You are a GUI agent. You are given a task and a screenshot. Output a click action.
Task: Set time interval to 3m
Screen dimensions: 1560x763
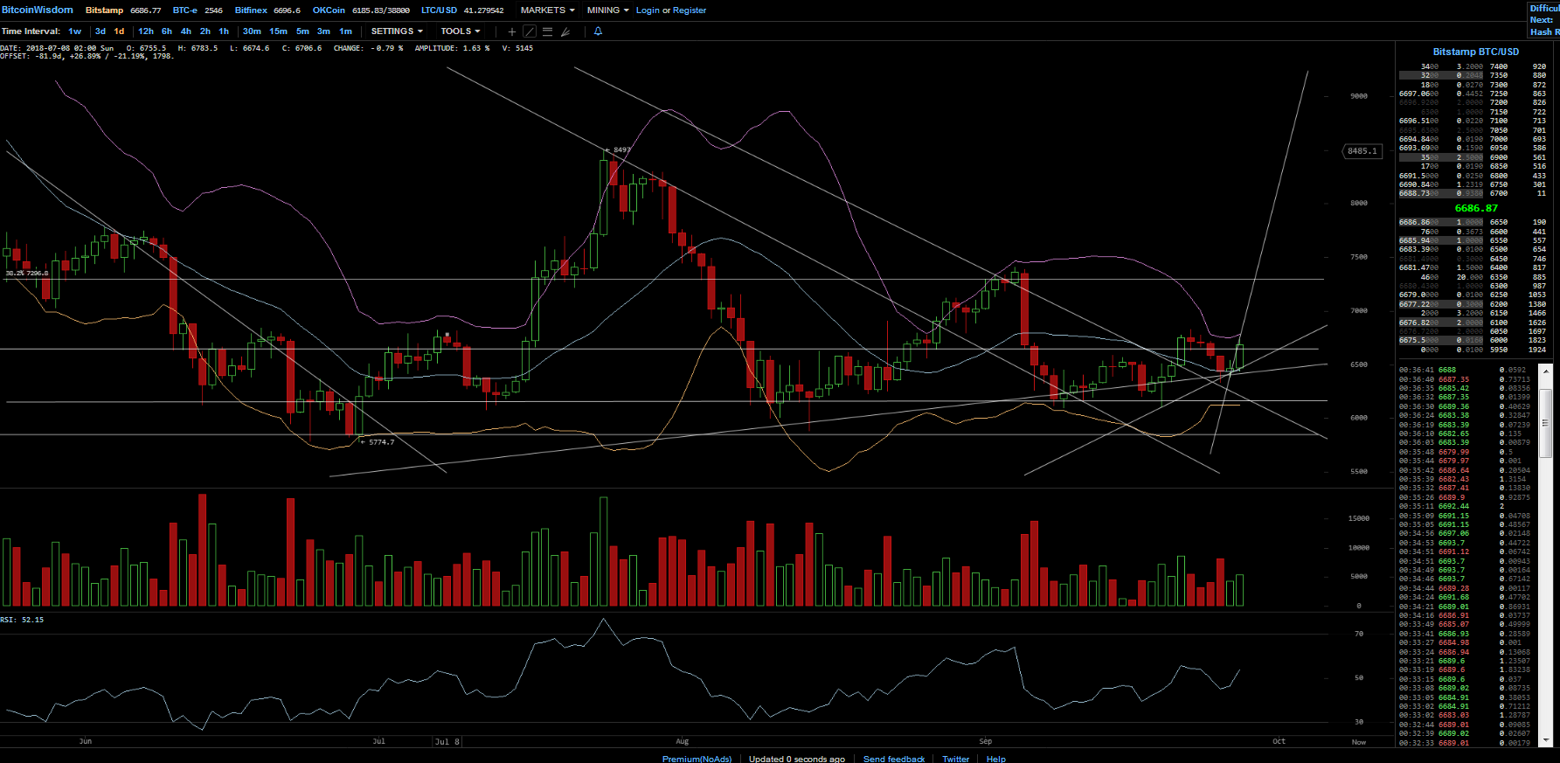click(323, 31)
